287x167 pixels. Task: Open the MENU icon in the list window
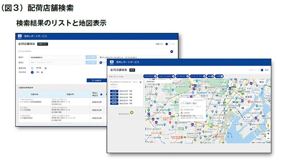20,36
